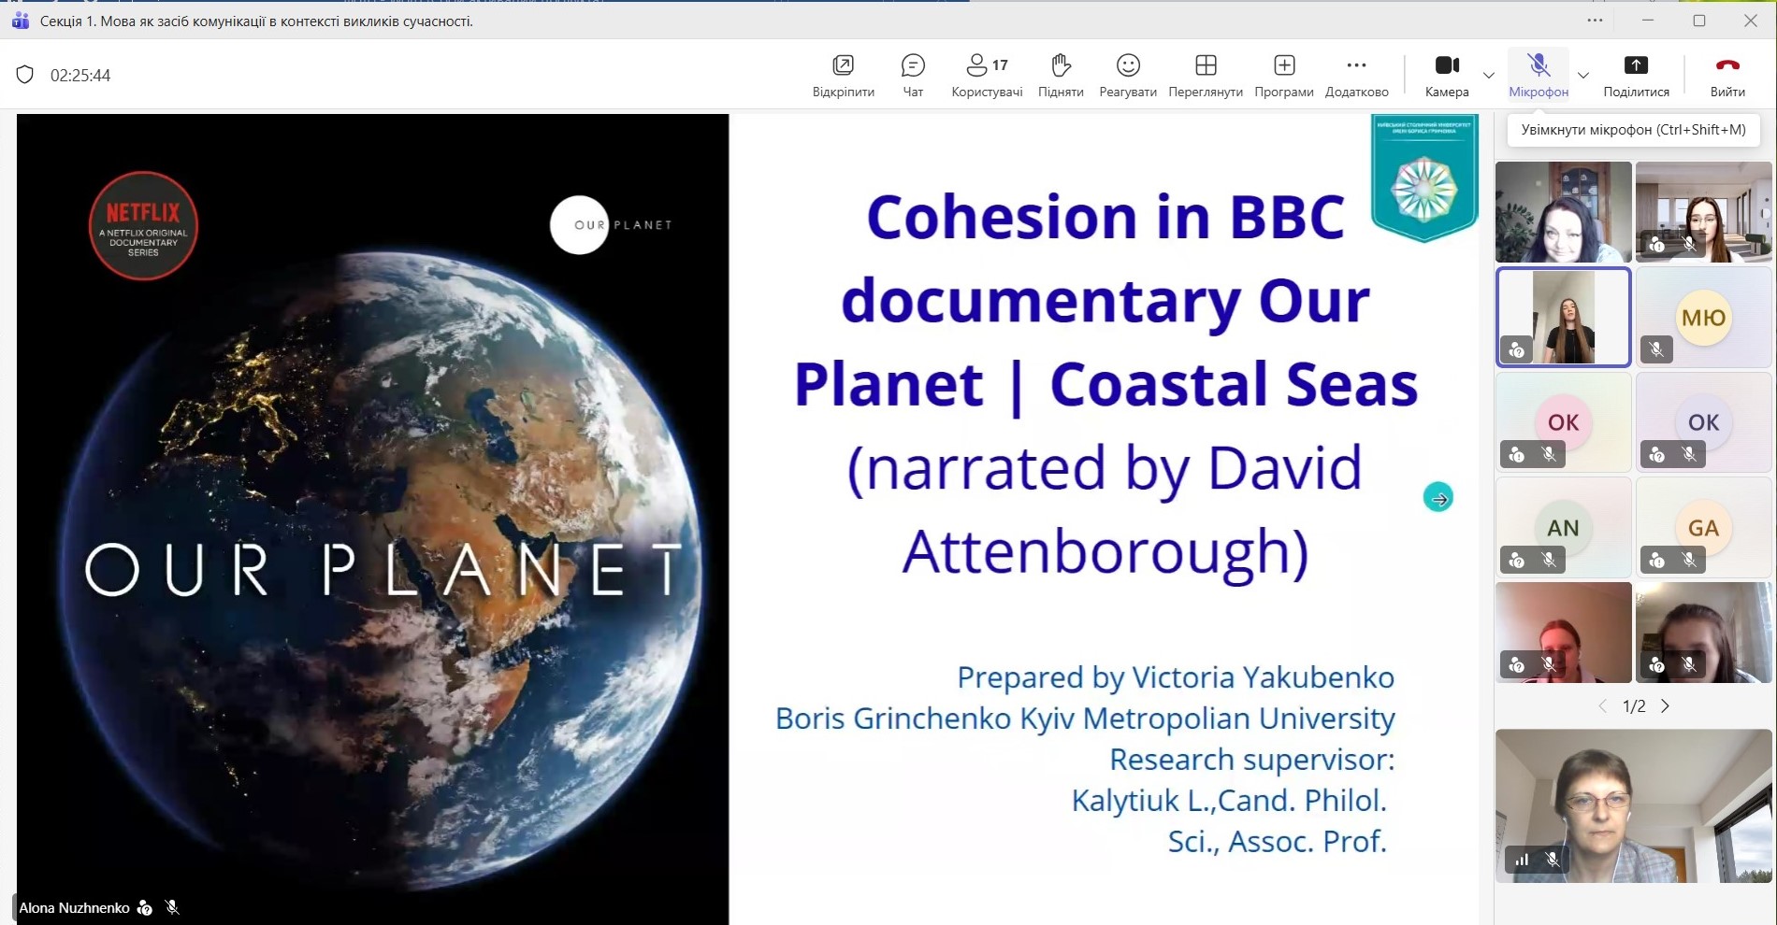The image size is (1777, 925).
Task: Select the OK tile with lavender avatar
Action: (1703, 422)
